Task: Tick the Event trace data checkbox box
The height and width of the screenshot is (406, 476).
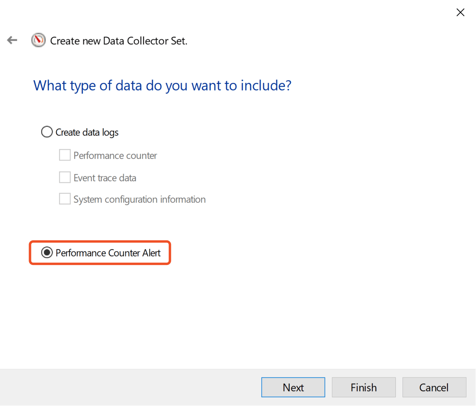Action: (x=65, y=177)
